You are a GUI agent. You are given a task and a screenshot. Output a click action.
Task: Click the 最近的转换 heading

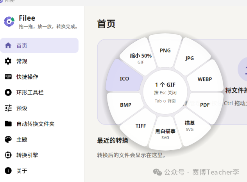[x=113, y=141]
